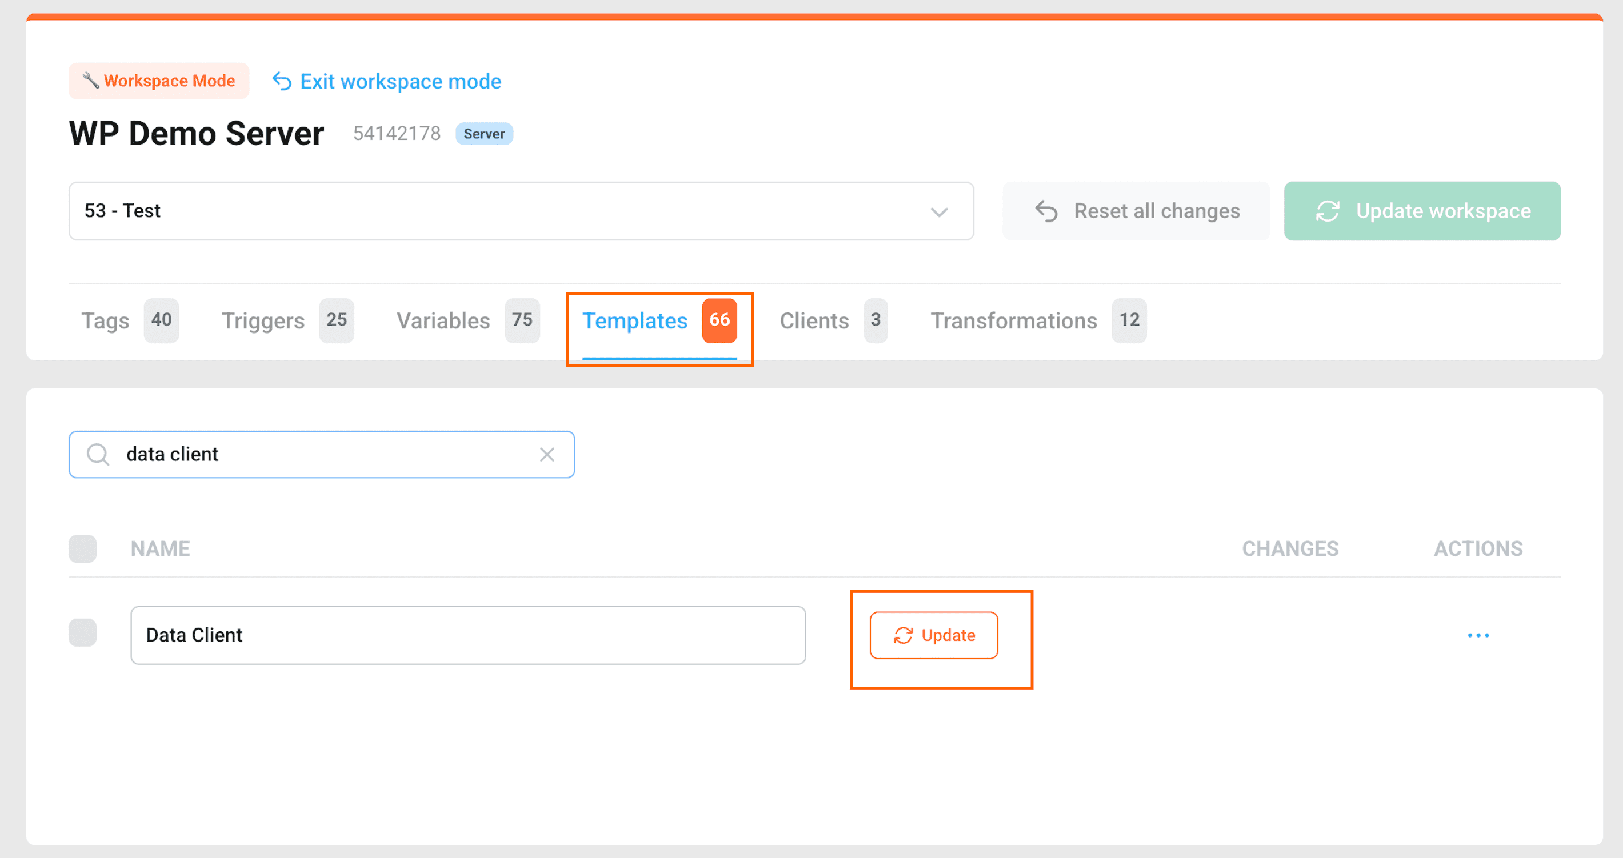The height and width of the screenshot is (858, 1623).
Task: Click the sync icon inside the Update button
Action: (903, 635)
